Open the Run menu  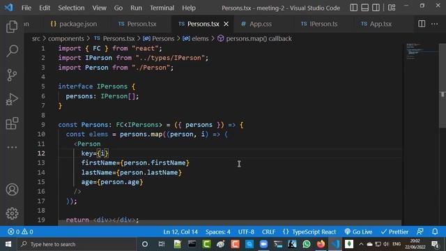point(137,8)
